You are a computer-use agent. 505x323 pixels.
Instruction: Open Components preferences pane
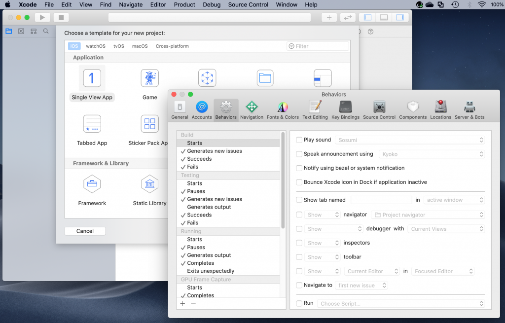click(x=413, y=110)
